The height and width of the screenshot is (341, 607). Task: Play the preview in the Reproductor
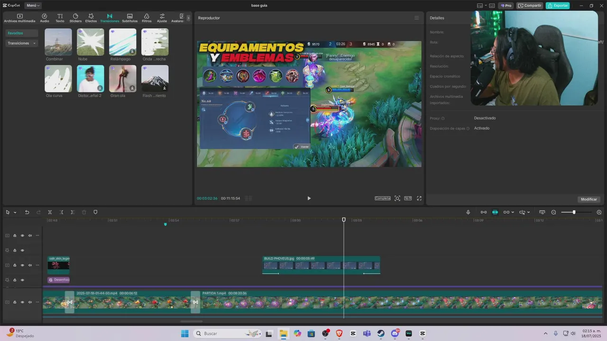coord(309,198)
